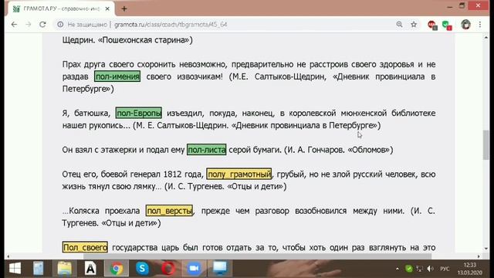Open site security info icon

pyautogui.click(x=60, y=24)
